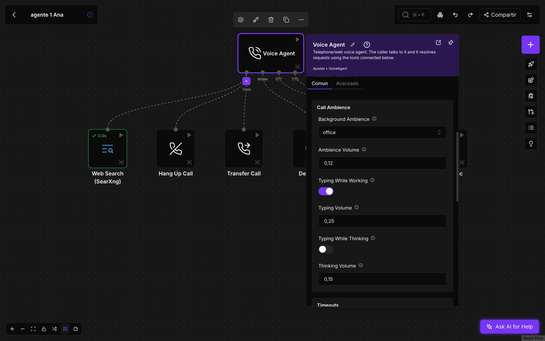Click the purple add node plus button
The width and height of the screenshot is (545, 341).
tap(531, 45)
